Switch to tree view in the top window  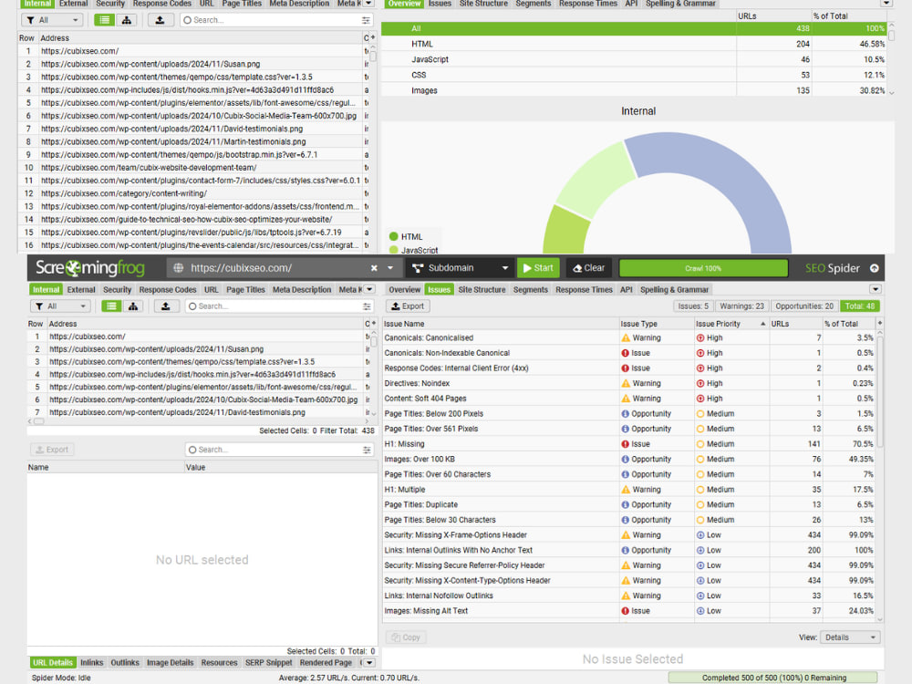tap(126, 20)
